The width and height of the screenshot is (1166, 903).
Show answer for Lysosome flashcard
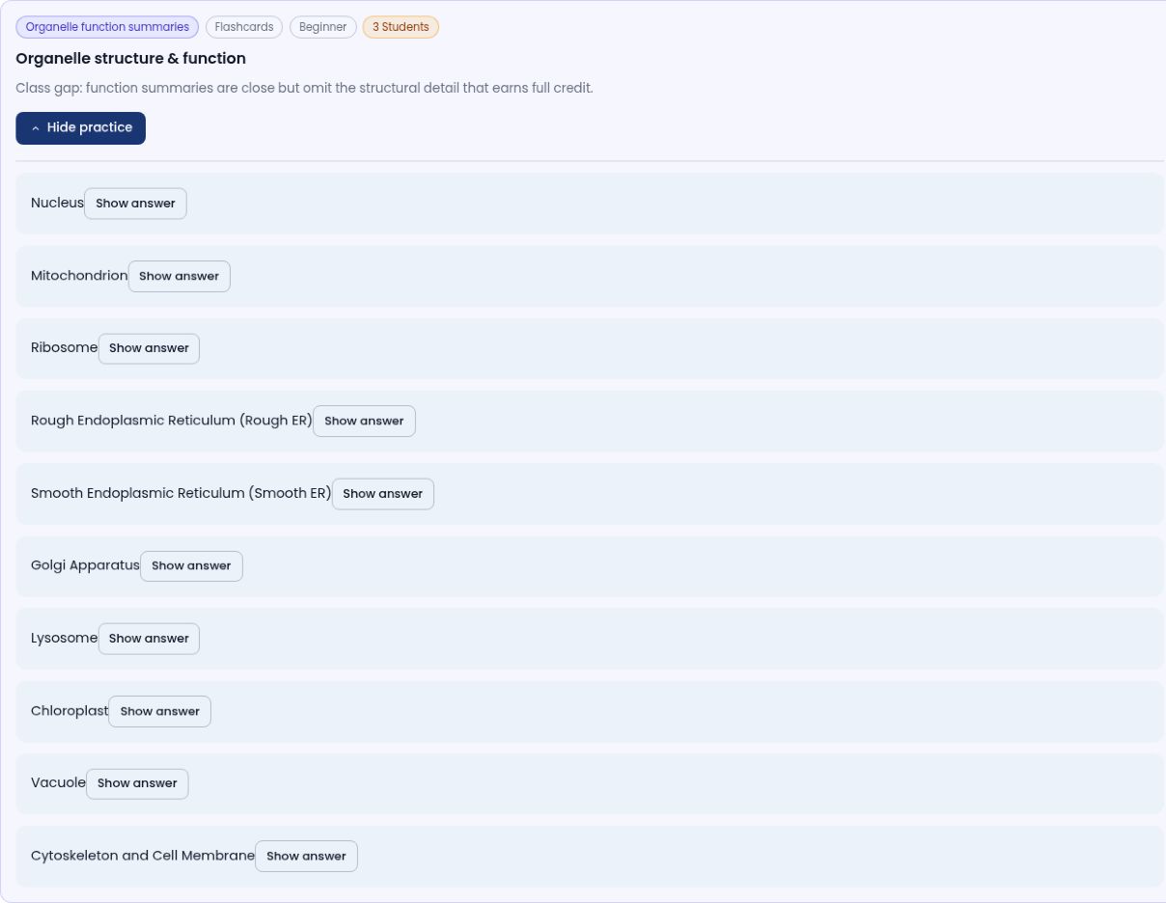pyautogui.click(x=149, y=639)
